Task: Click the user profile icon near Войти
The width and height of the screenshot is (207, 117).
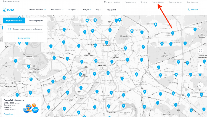Action: coord(189,10)
